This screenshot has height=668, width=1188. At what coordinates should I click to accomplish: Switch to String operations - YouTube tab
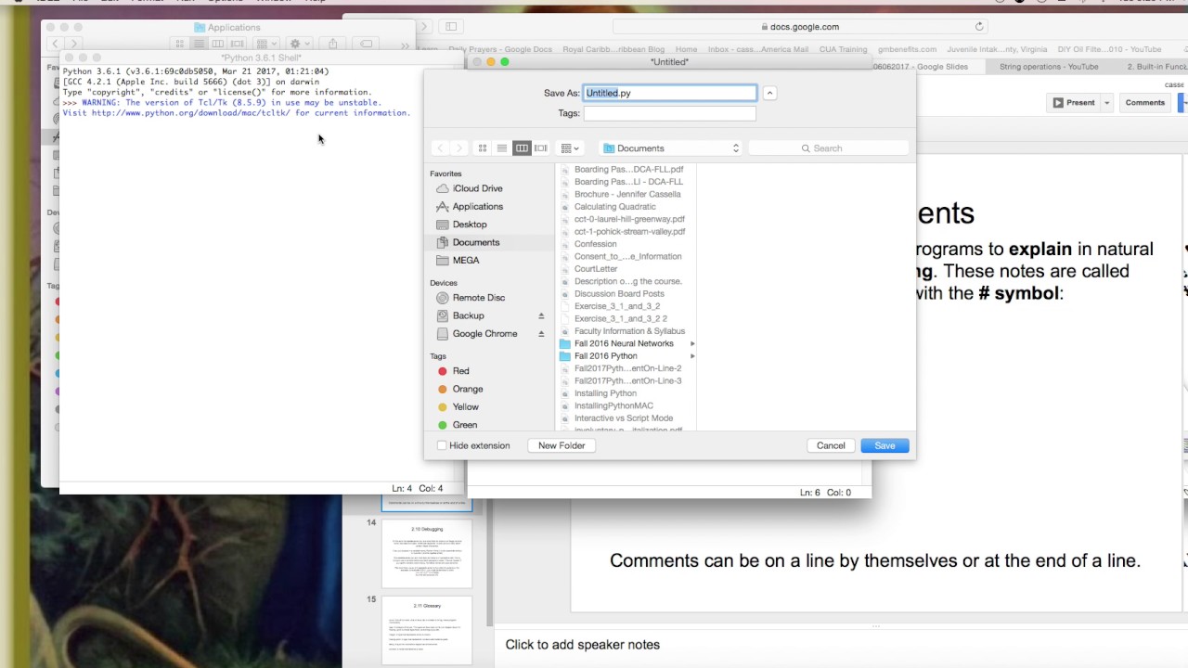click(1049, 67)
